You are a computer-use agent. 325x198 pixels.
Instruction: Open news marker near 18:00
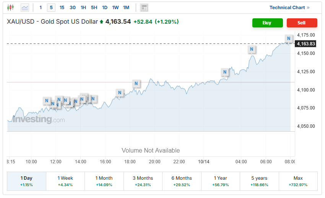136,83
